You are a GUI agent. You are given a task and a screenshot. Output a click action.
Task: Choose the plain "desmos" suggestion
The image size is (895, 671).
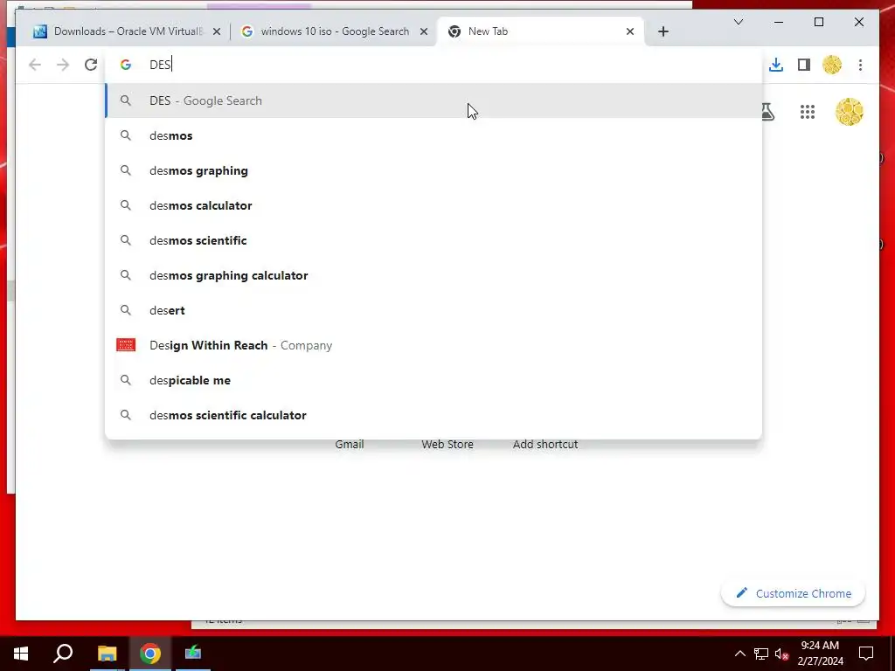[x=434, y=135]
